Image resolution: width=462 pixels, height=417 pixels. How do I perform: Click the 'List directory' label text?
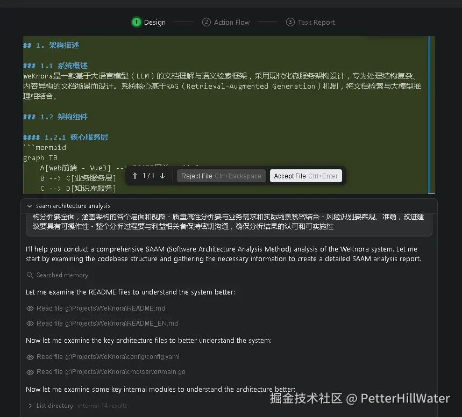pyautogui.click(x=55, y=406)
